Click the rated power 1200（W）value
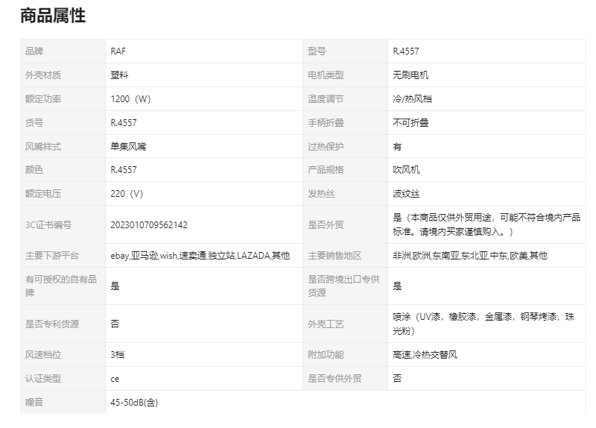This screenshot has width=596, height=428. (130, 99)
